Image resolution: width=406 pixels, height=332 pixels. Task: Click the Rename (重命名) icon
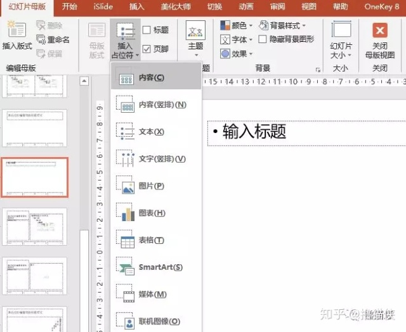(41, 39)
